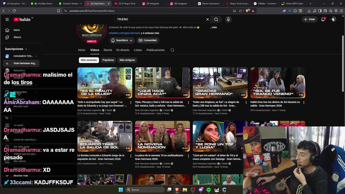
Task: Open options for "Yipio, Pincoya y Dani" video
Action: [x=188, y=103]
